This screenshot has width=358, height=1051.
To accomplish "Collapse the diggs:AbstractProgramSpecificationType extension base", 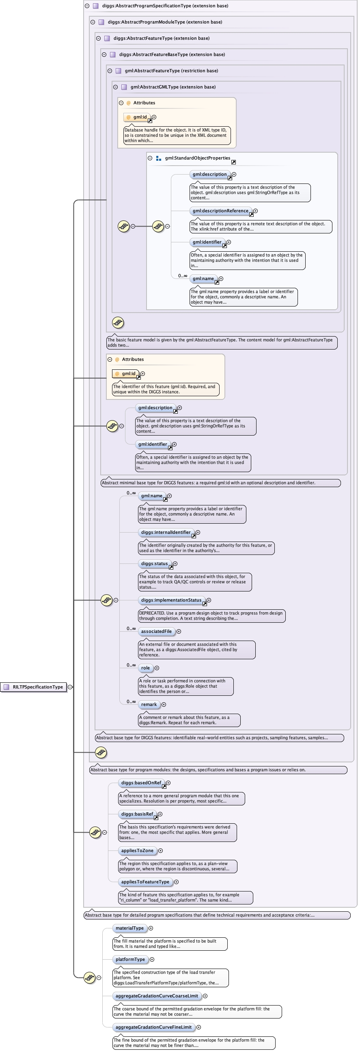I will [x=87, y=6].
